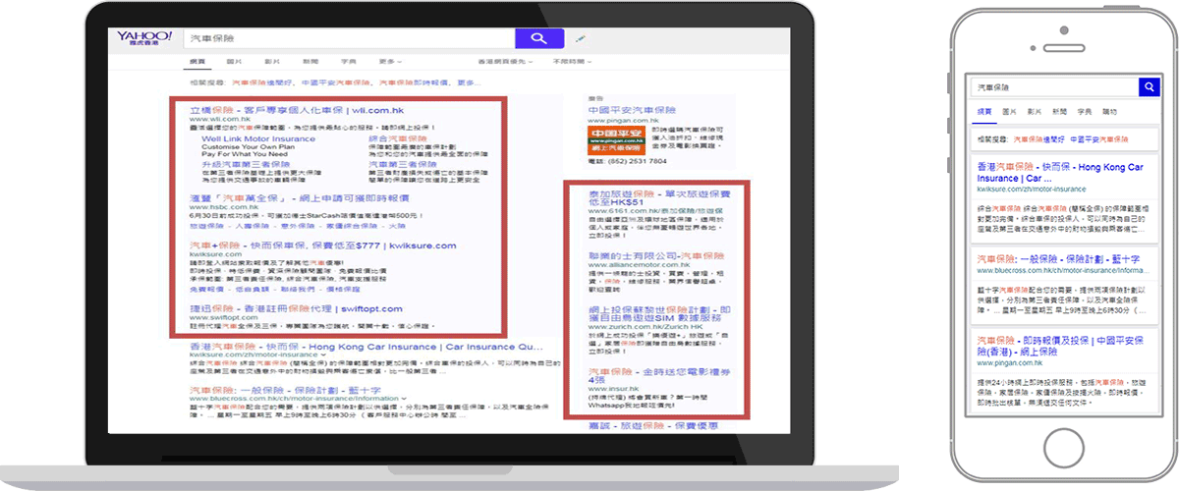Image resolution: width=1179 pixels, height=491 pixels.
Task: Switch to the 新聞 tab on the laptop
Action: pos(309,61)
